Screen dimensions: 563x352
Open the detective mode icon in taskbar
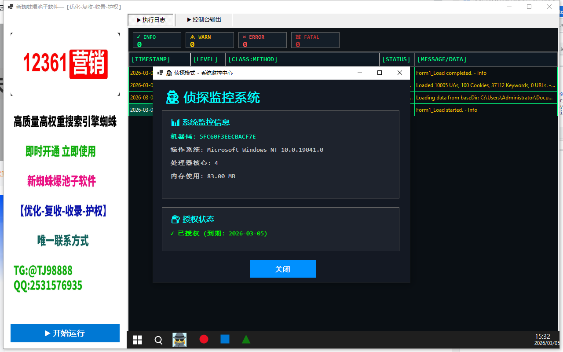point(179,339)
